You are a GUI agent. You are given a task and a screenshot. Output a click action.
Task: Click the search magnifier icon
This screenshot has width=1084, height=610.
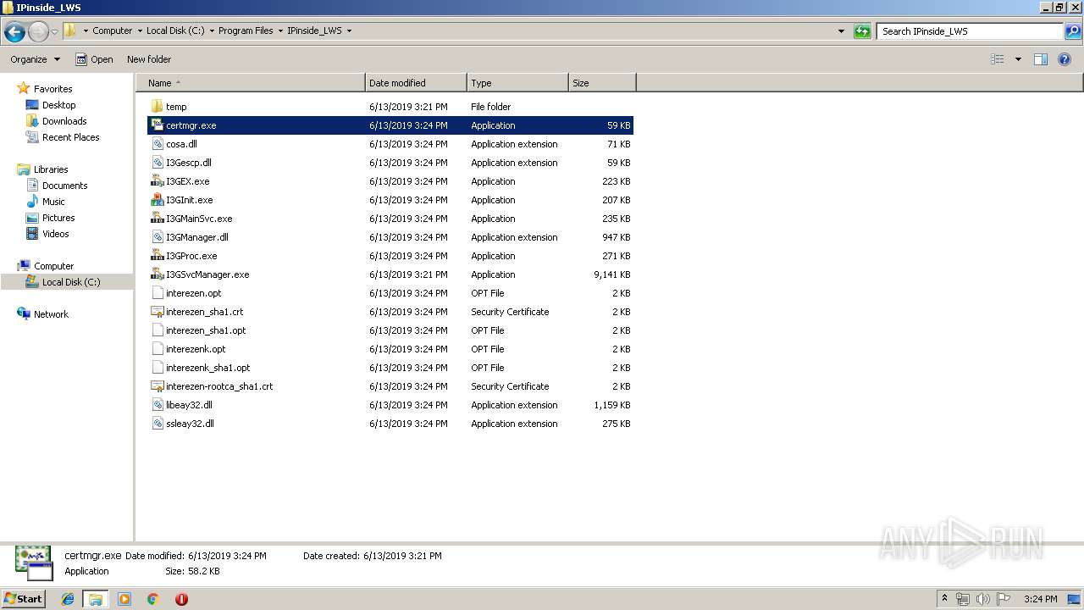1073,31
